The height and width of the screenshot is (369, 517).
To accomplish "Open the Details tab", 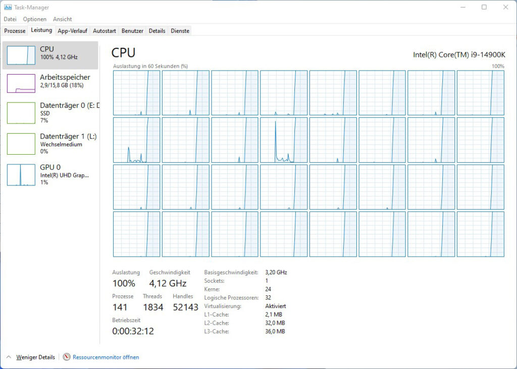I will [x=157, y=31].
